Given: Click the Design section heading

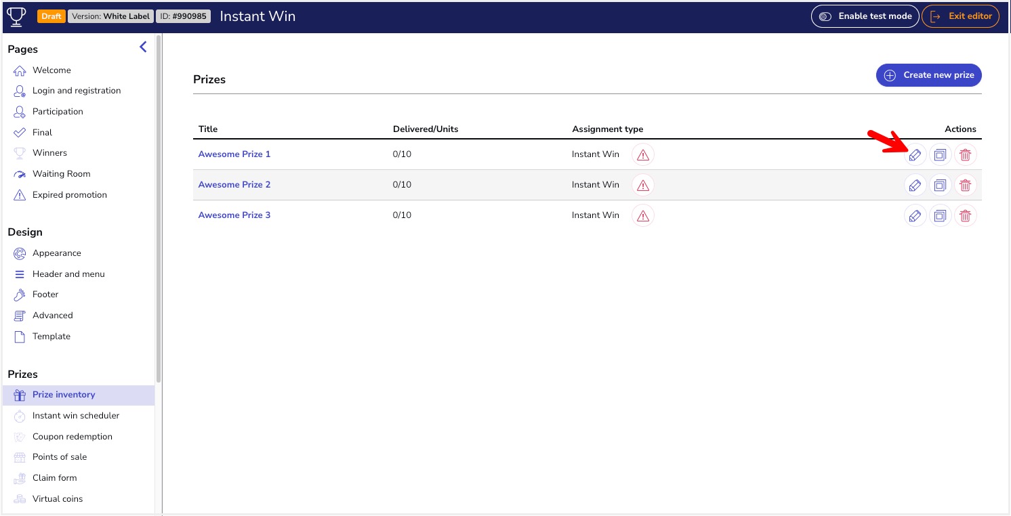Looking at the screenshot, I should 25,232.
